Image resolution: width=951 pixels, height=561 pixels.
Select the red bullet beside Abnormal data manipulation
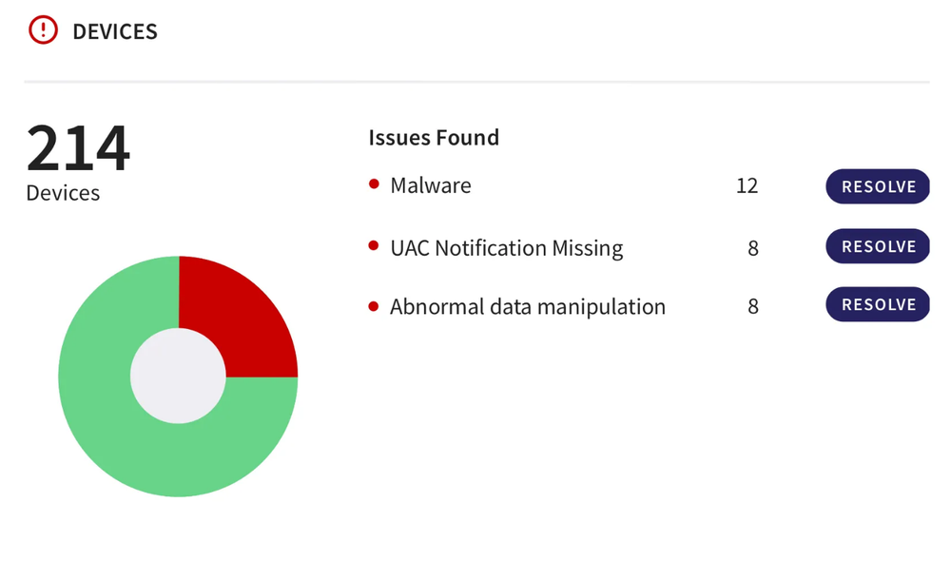[374, 306]
